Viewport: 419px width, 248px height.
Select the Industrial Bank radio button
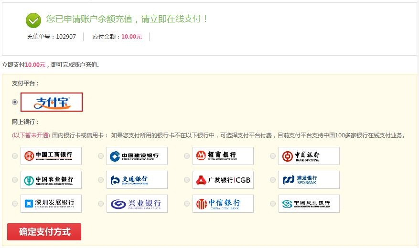pyautogui.click(x=101, y=204)
